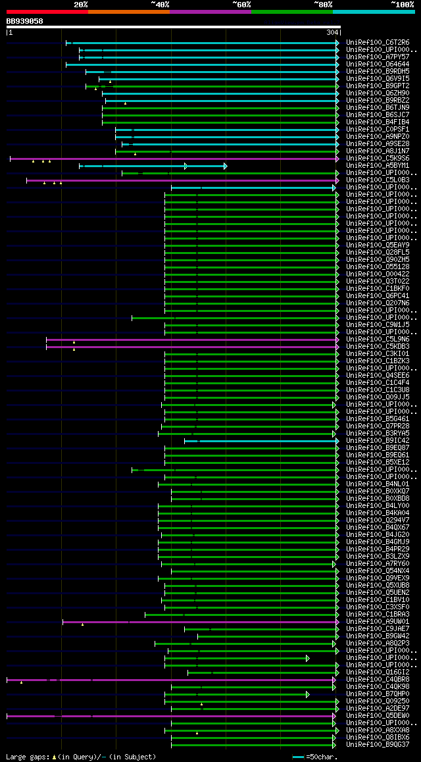Viewport: 421px width, 762px height.
Task: Open hit UniRef100_B5G461
Action: pyautogui.click(x=378, y=419)
